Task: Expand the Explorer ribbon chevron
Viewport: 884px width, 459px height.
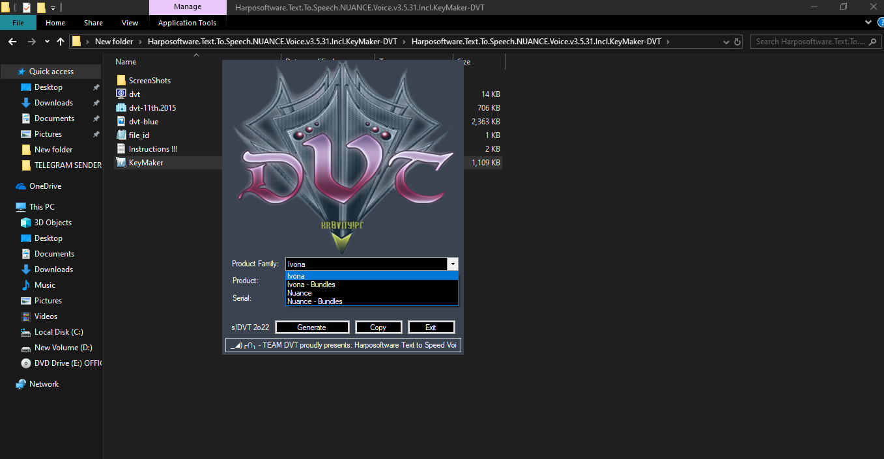Action: pyautogui.click(x=868, y=22)
